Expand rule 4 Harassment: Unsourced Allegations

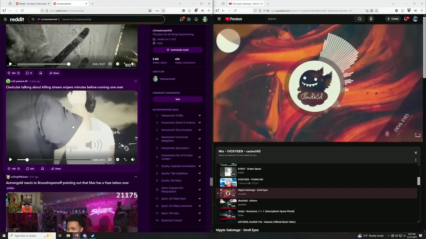[x=178, y=139]
